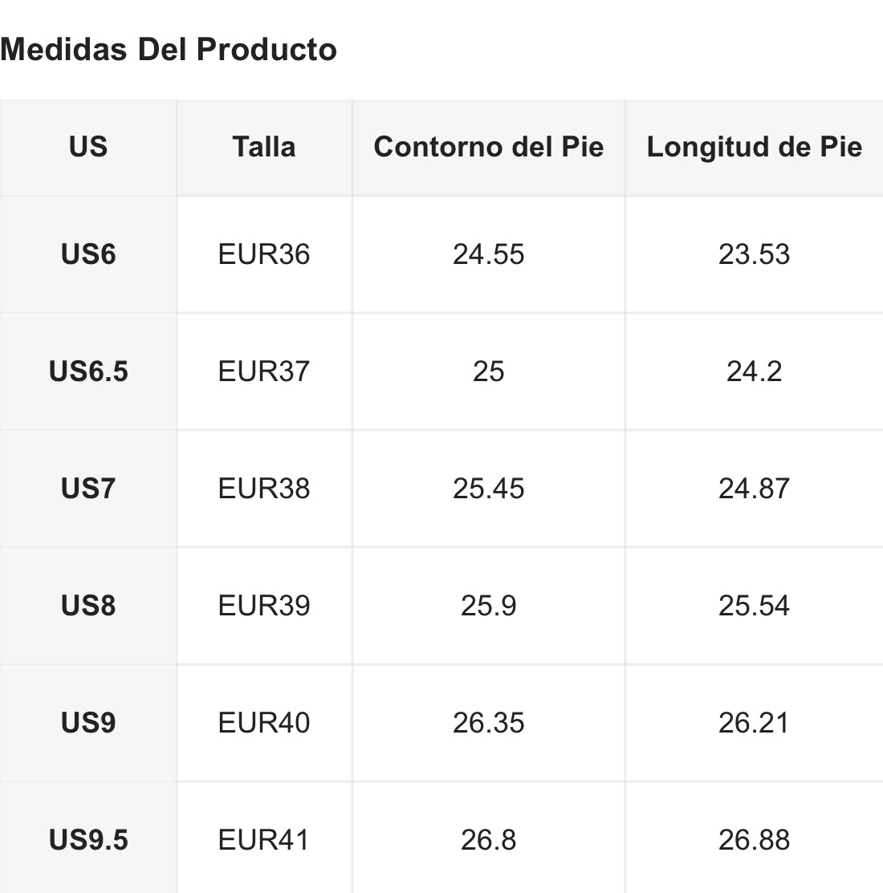Image resolution: width=883 pixels, height=893 pixels.
Task: Click the 26.88 foot length value
Action: [754, 840]
